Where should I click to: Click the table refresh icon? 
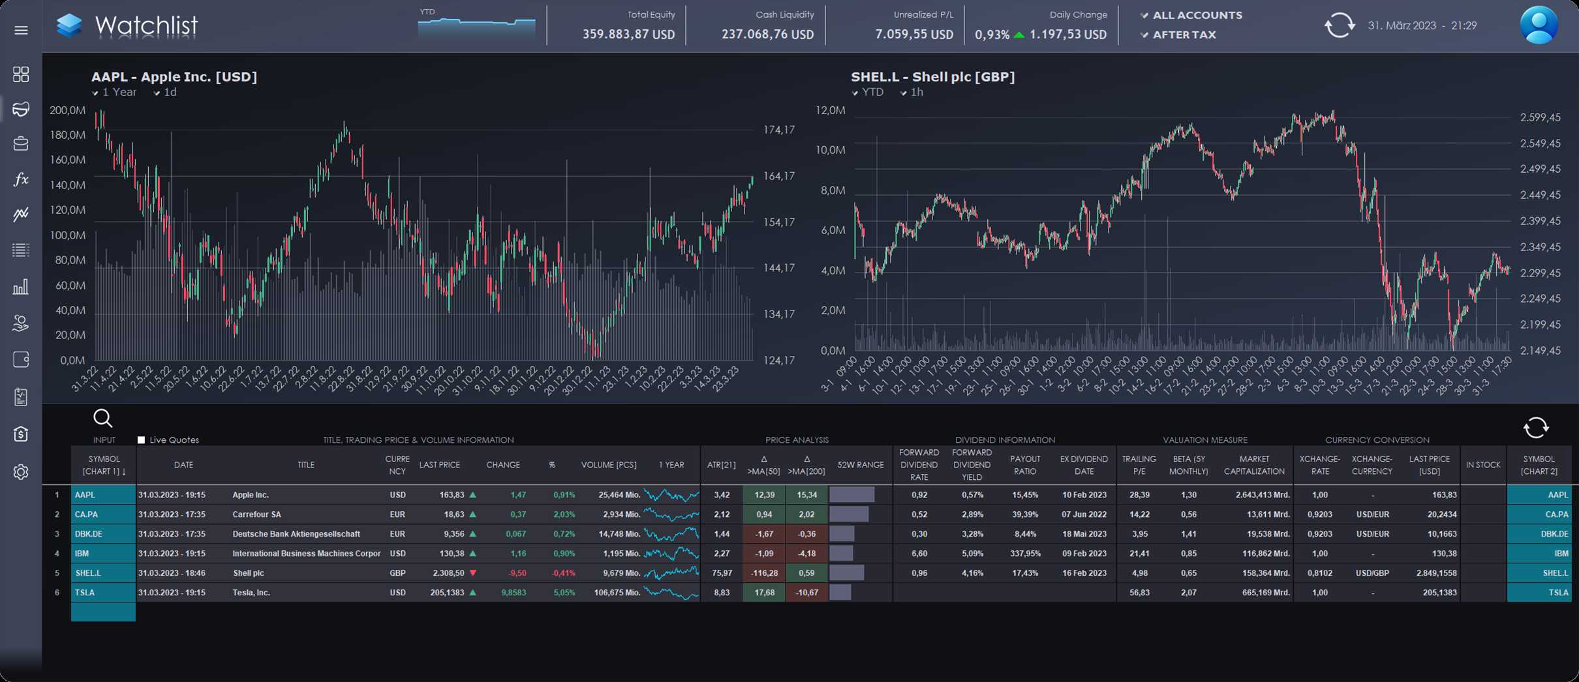point(1536,428)
